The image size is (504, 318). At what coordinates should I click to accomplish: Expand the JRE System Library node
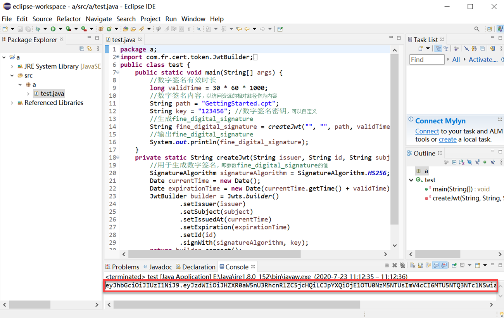12,66
